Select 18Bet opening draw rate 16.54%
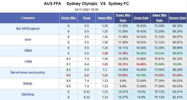 point(141,48)
